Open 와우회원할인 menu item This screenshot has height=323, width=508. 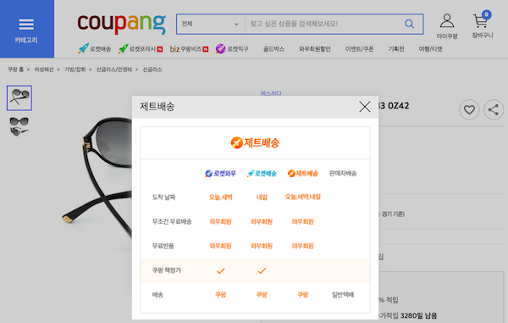point(315,49)
